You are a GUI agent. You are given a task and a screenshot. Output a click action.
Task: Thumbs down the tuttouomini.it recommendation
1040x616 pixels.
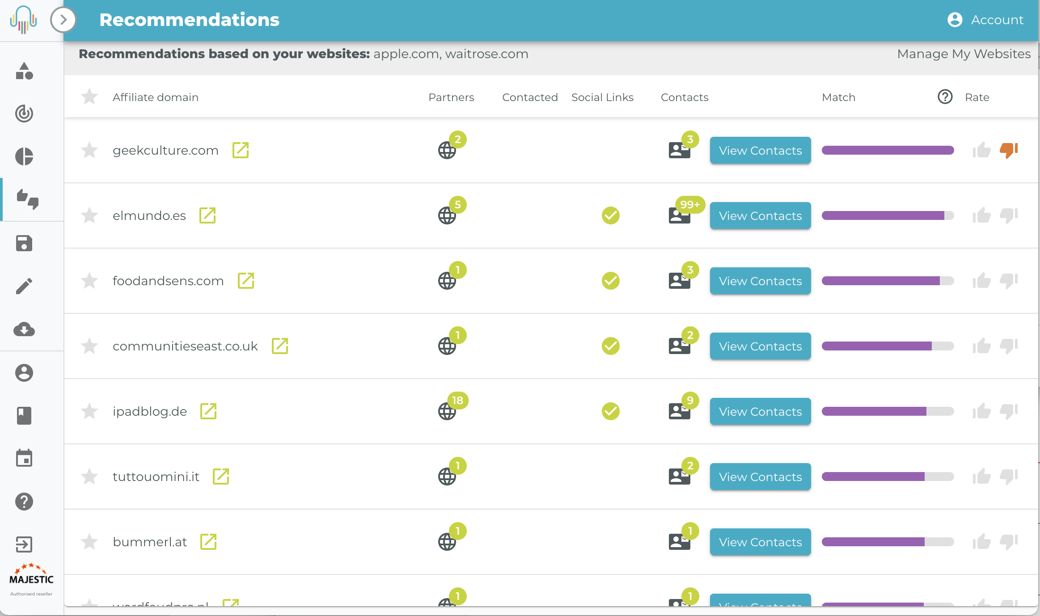pos(1009,477)
